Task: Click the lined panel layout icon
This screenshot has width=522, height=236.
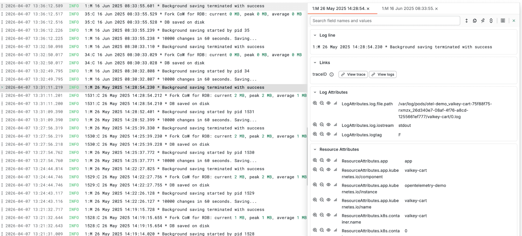Action: tap(503, 21)
